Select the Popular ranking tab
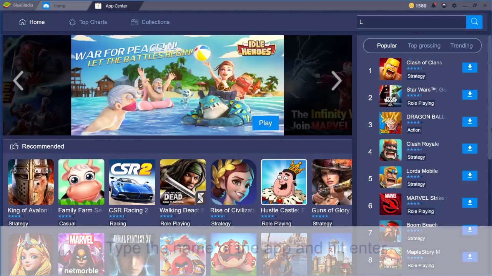The width and height of the screenshot is (492, 276). pyautogui.click(x=387, y=45)
